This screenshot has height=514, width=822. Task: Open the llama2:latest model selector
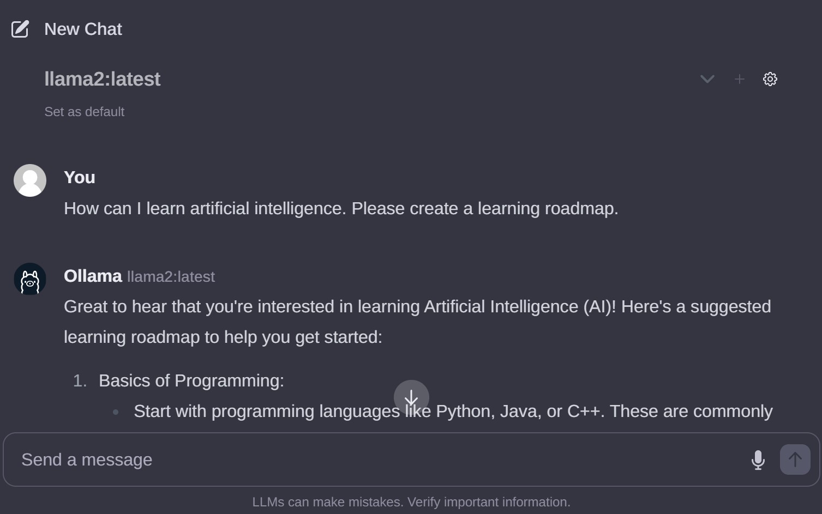click(x=102, y=79)
